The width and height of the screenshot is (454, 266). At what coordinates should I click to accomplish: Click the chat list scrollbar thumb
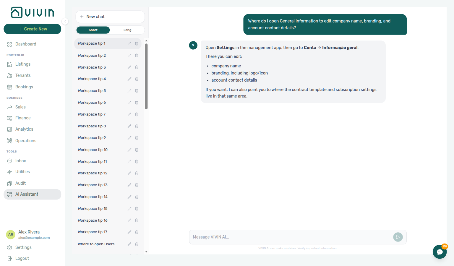coord(146,76)
